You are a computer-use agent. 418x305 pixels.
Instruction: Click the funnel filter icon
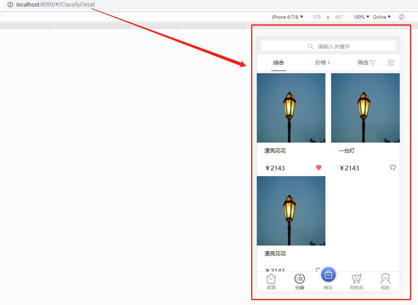(x=373, y=63)
